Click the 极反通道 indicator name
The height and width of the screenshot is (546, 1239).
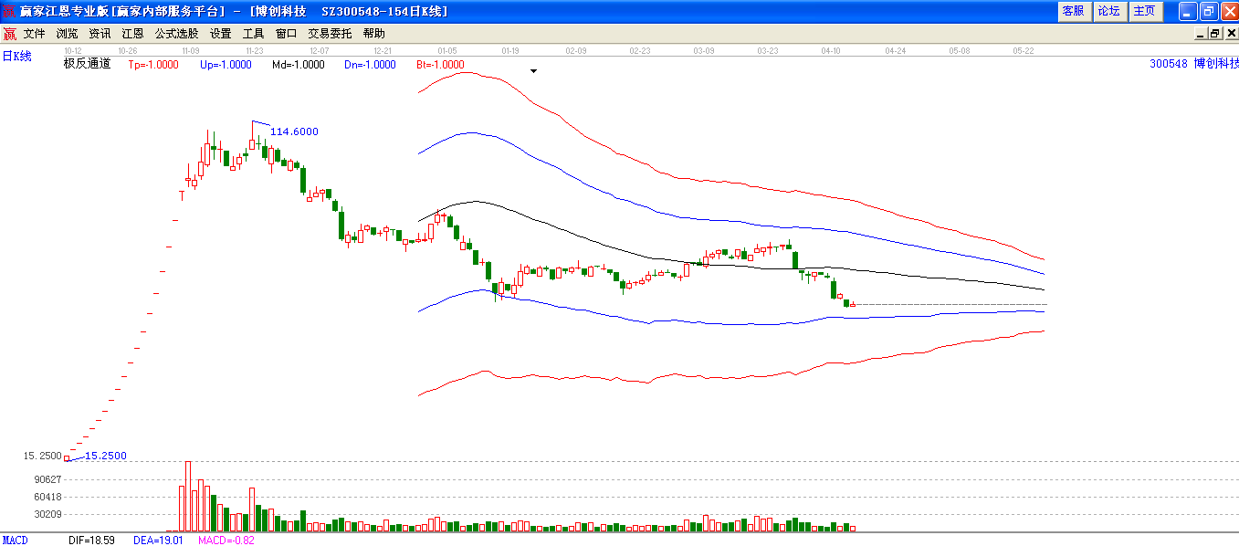pos(87,64)
